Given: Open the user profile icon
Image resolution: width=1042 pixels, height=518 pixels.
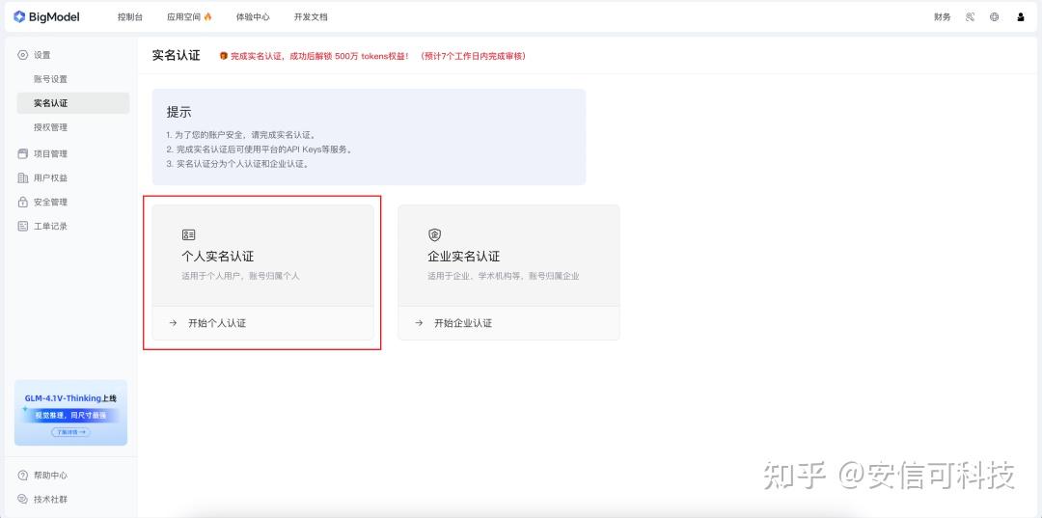Looking at the screenshot, I should click(1021, 17).
